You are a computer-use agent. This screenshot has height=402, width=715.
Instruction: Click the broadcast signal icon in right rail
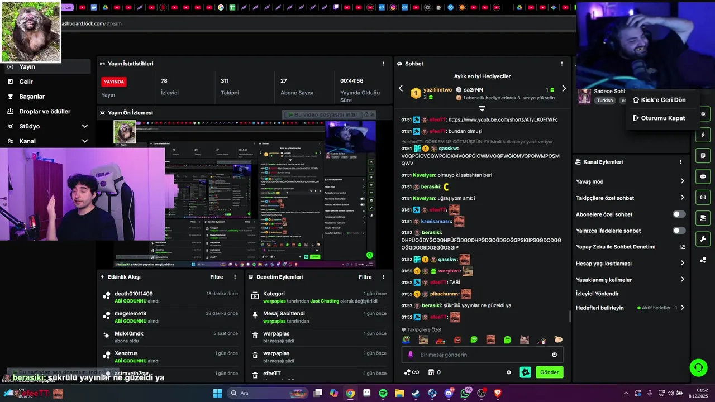[703, 197]
